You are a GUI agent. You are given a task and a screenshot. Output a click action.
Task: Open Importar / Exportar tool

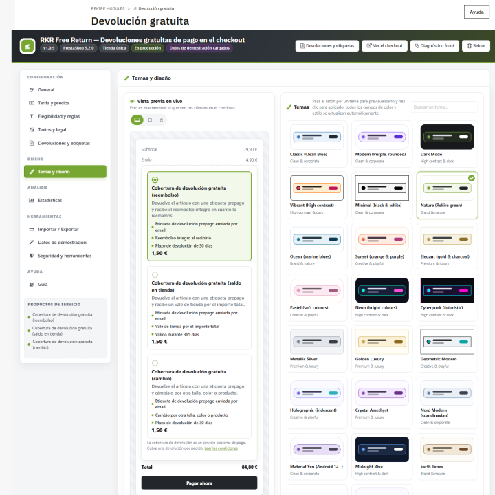coord(65,229)
